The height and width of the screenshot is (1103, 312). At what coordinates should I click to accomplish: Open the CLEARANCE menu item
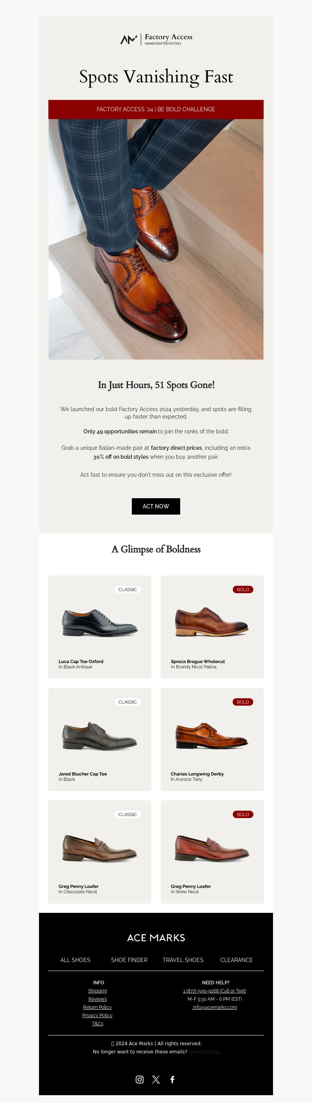236,960
